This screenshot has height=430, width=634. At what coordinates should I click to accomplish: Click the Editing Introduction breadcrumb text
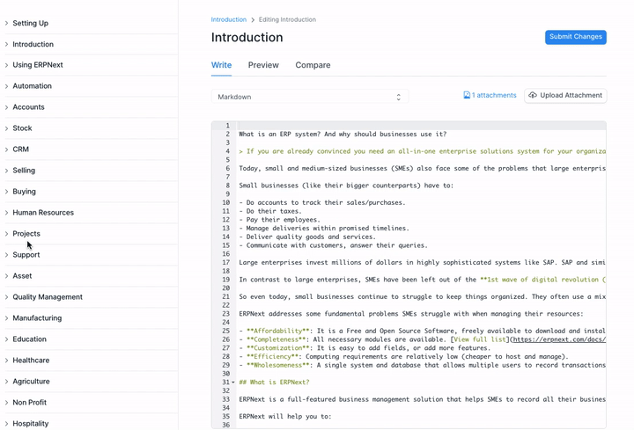pos(287,19)
